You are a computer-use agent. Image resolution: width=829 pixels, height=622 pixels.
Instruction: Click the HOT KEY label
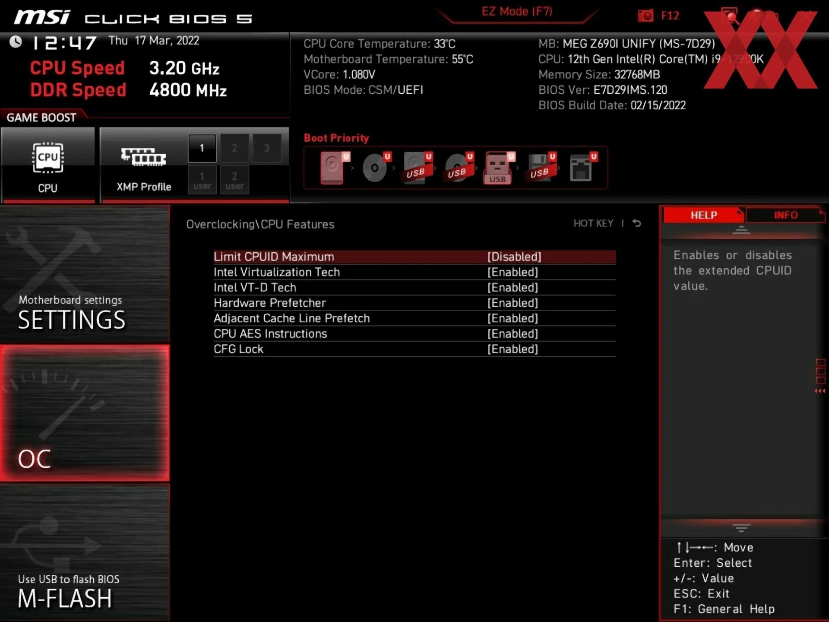click(593, 223)
